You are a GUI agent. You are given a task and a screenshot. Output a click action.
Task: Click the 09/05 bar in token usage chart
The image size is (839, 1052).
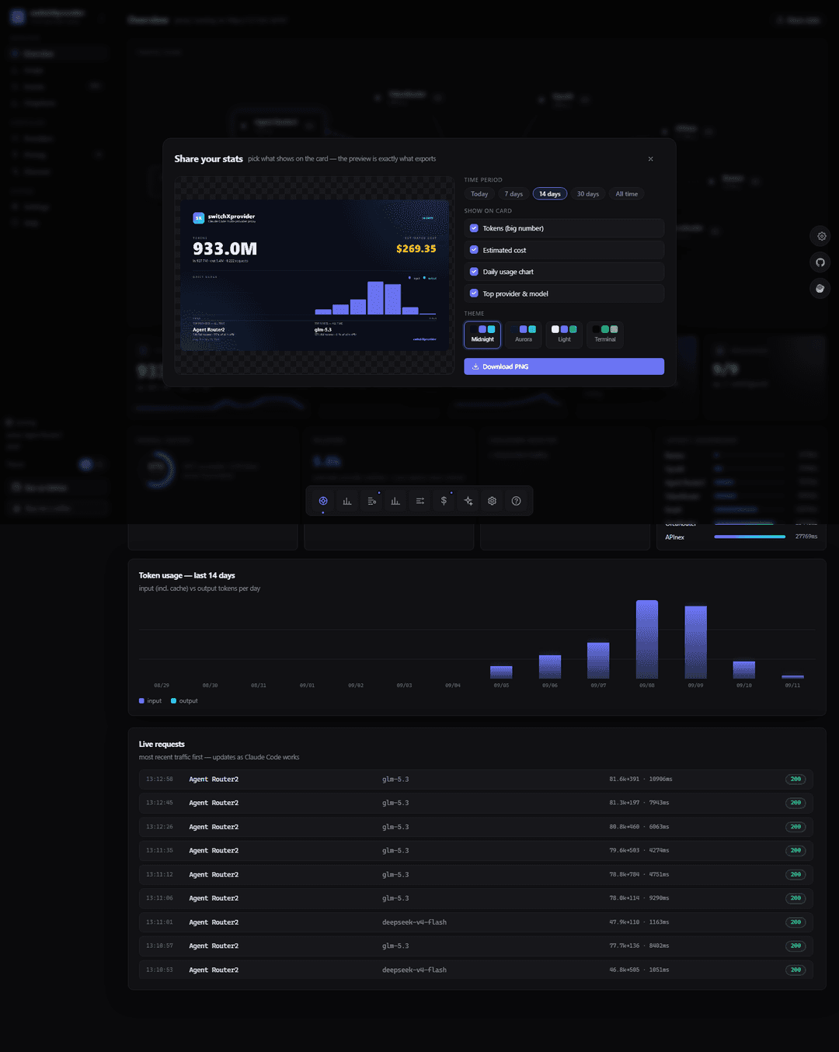(501, 672)
